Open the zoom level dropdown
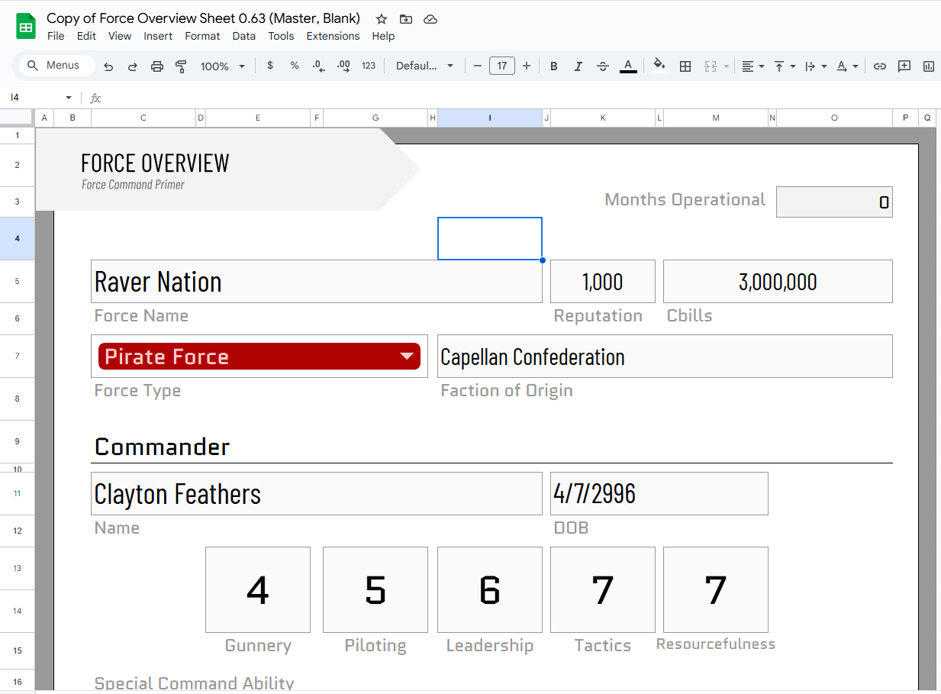This screenshot has height=694, width=941. pos(222,66)
